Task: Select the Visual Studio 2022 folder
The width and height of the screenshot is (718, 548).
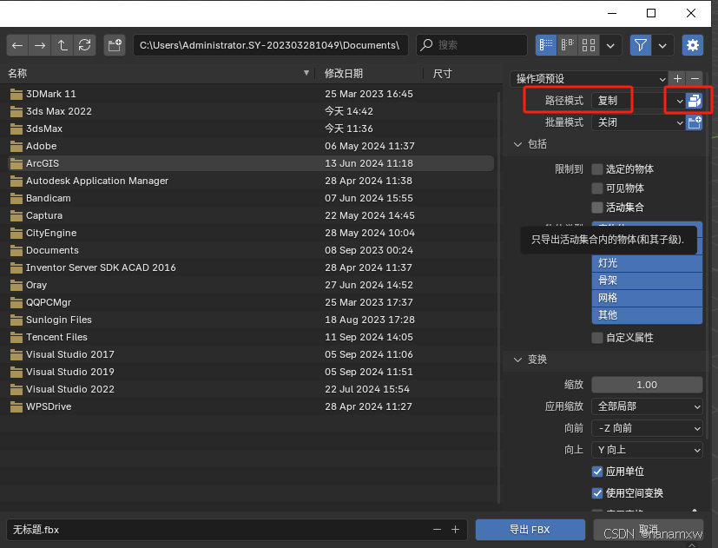Action: click(x=251, y=389)
